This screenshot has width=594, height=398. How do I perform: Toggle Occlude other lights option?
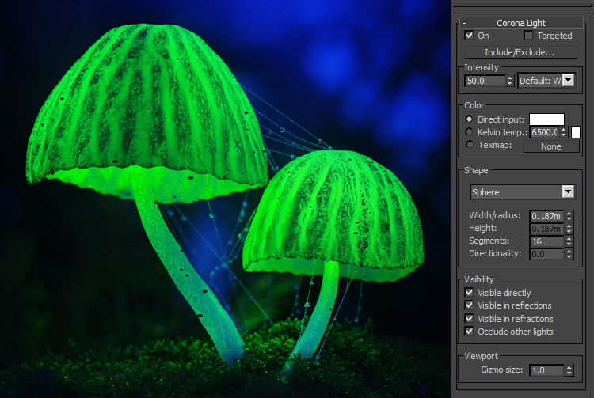click(469, 331)
